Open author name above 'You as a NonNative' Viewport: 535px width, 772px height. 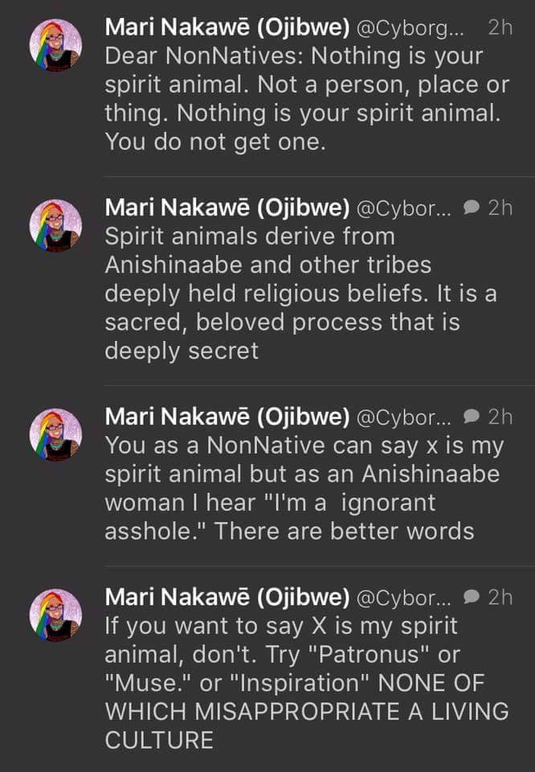pos(227,417)
